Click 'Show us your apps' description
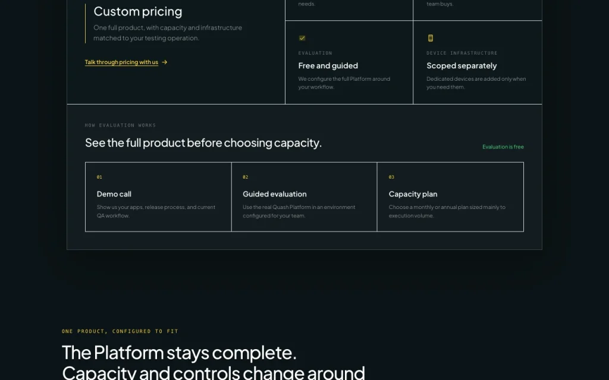This screenshot has height=380, width=609. 156,211
